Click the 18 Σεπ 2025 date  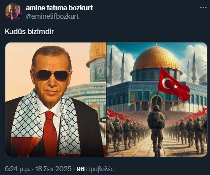tap(53, 169)
